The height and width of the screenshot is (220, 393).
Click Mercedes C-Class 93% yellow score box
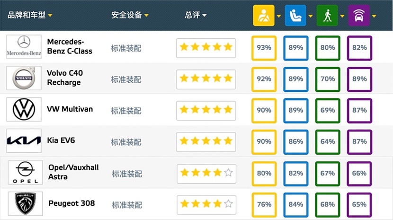point(264,48)
